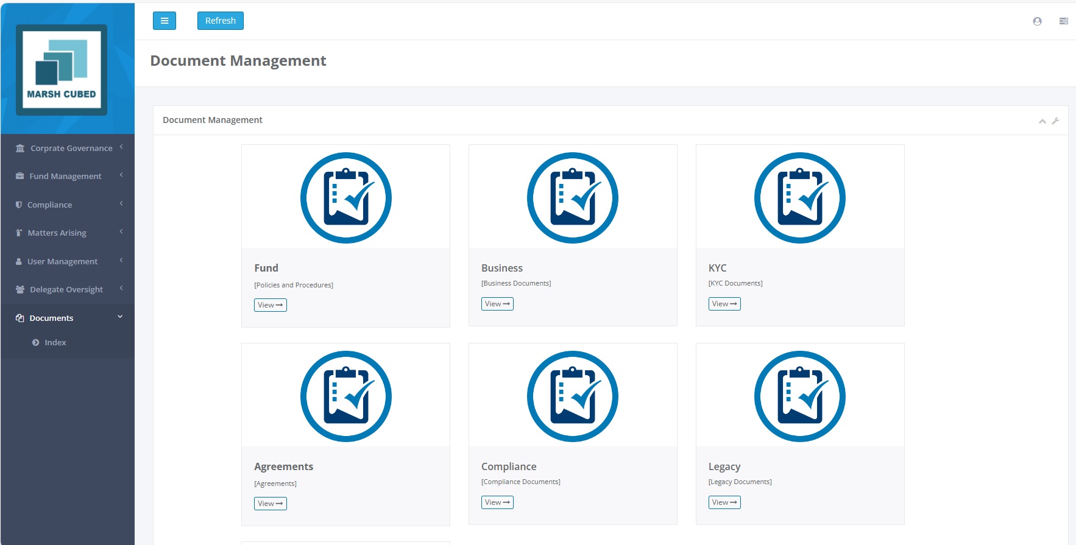This screenshot has height=545, width=1076.
Task: Open User Management in sidebar
Action: point(62,261)
